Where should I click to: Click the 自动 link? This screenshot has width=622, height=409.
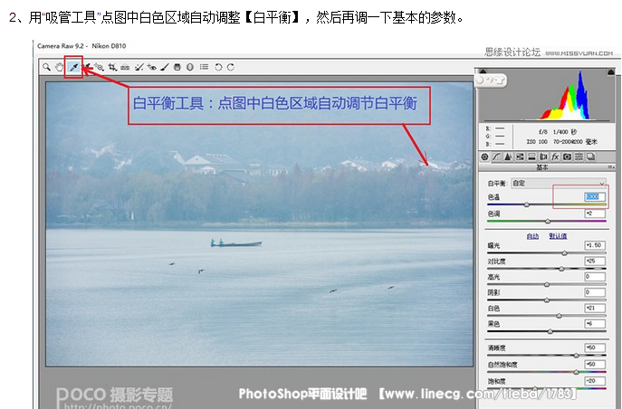[x=532, y=236]
